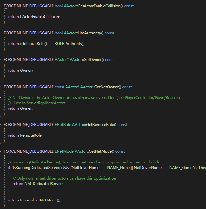
Task: Click the if keyword
Action: [x=9, y=168]
